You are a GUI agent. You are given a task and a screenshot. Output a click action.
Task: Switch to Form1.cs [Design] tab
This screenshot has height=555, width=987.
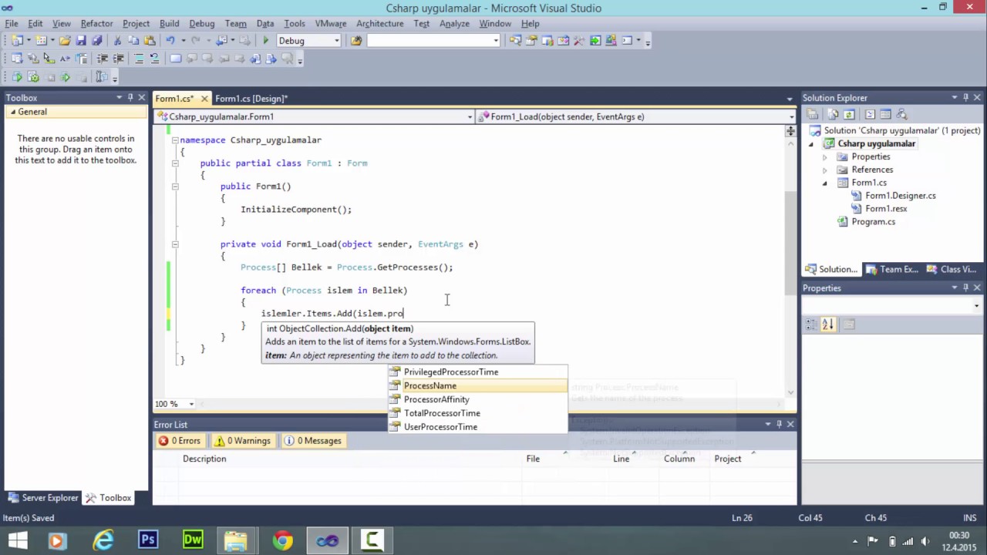[251, 98]
